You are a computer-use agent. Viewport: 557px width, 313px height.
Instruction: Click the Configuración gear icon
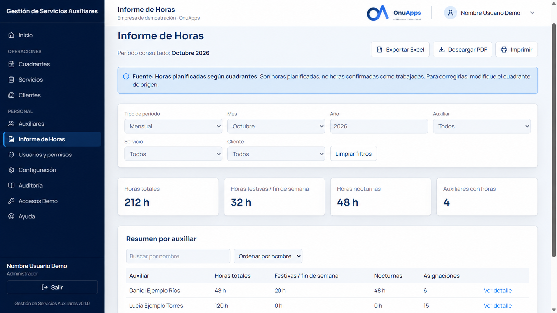11,170
